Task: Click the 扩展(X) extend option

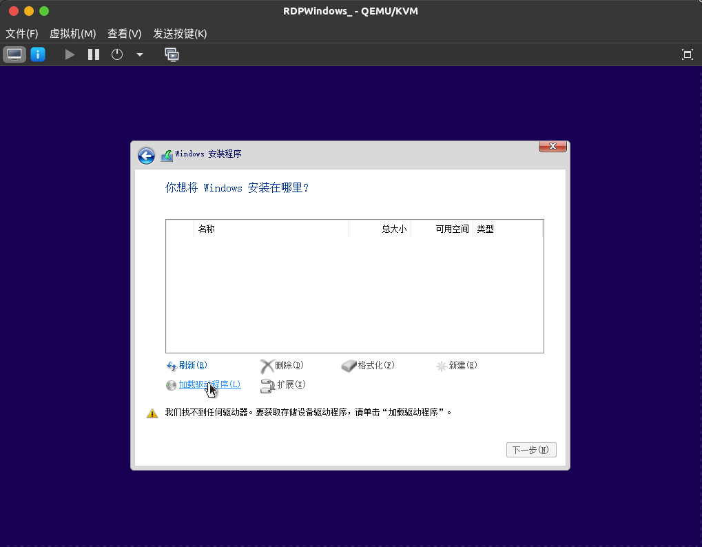Action: (291, 384)
